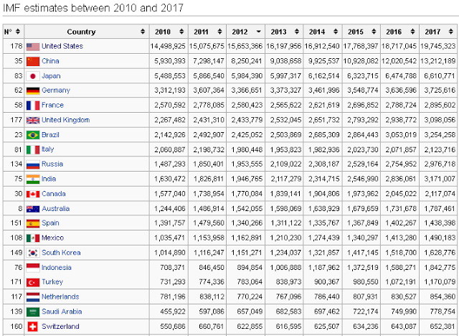Sort by 2017 column sort arrows

point(451,32)
